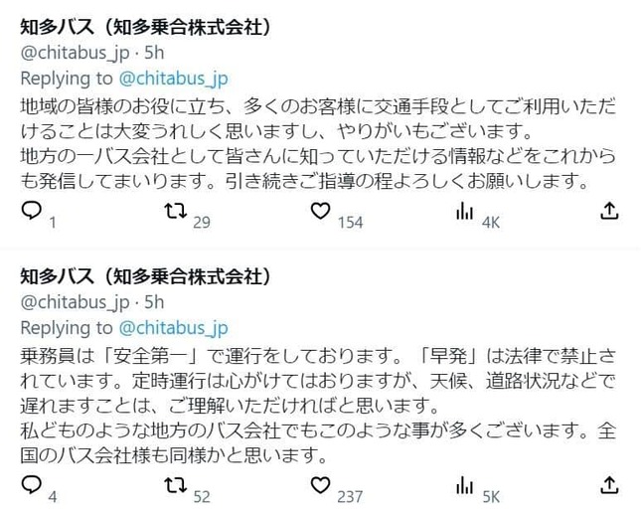Click the second tweet's @chitabus_jp handle
This screenshot has height=514, width=641.
coord(75,302)
